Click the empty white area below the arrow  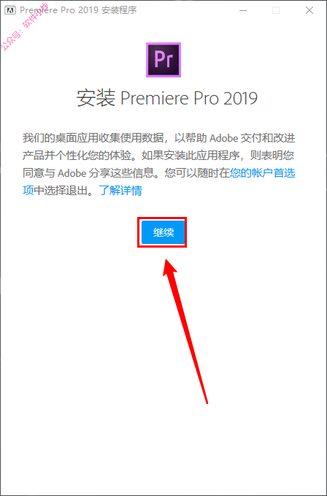point(163,449)
